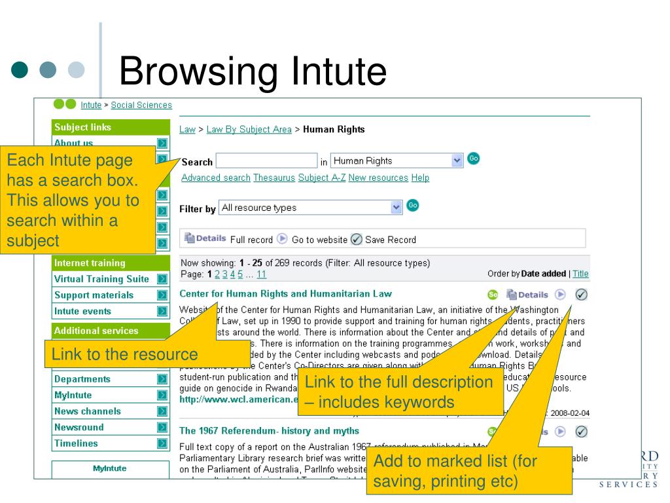Click arrow icon beside Departments
Screen dimensions: 670x503
[x=162, y=379]
